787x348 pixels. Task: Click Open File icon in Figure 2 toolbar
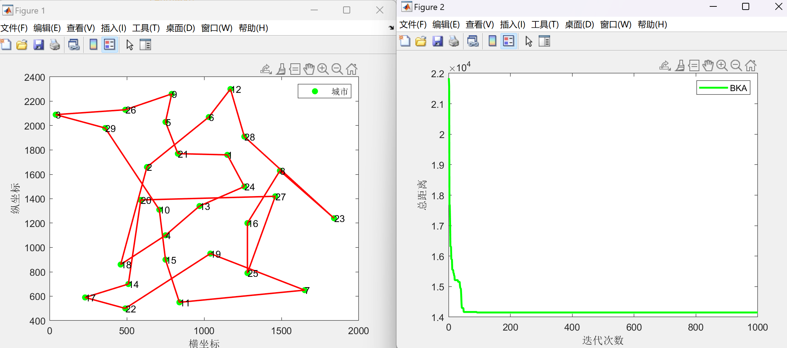tap(421, 41)
